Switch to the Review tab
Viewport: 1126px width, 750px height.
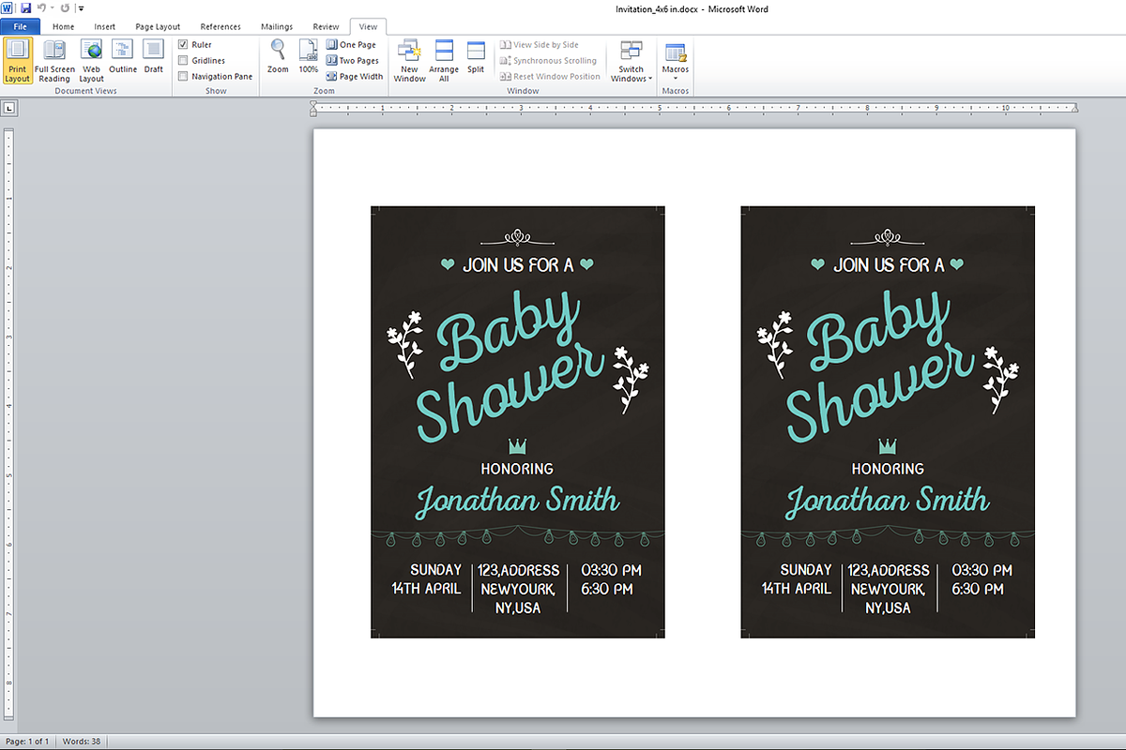(326, 26)
